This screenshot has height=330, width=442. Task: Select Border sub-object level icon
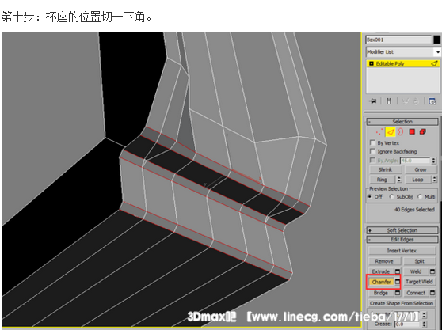click(x=401, y=132)
